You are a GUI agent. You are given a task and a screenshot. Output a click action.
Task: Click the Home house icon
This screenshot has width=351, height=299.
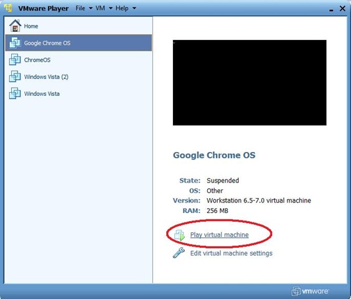15,26
